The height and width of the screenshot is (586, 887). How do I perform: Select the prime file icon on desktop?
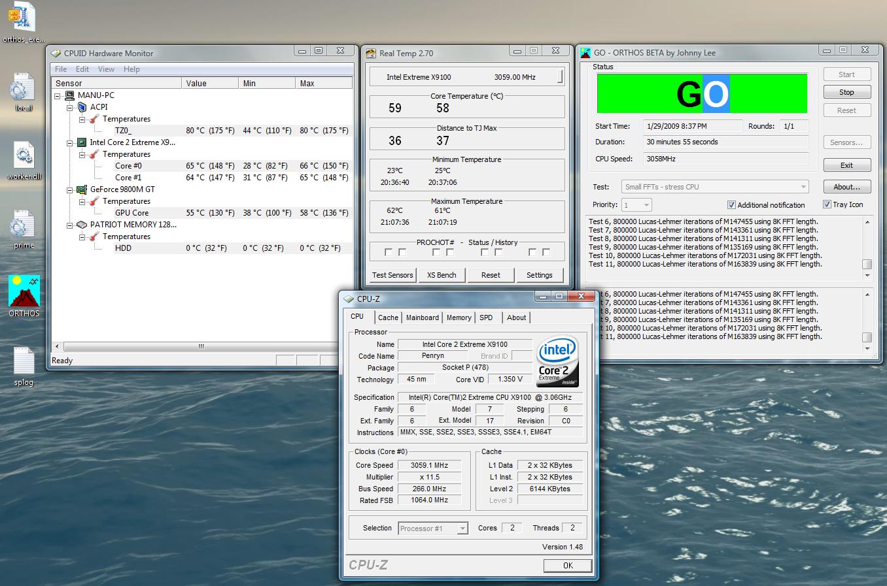point(24,225)
